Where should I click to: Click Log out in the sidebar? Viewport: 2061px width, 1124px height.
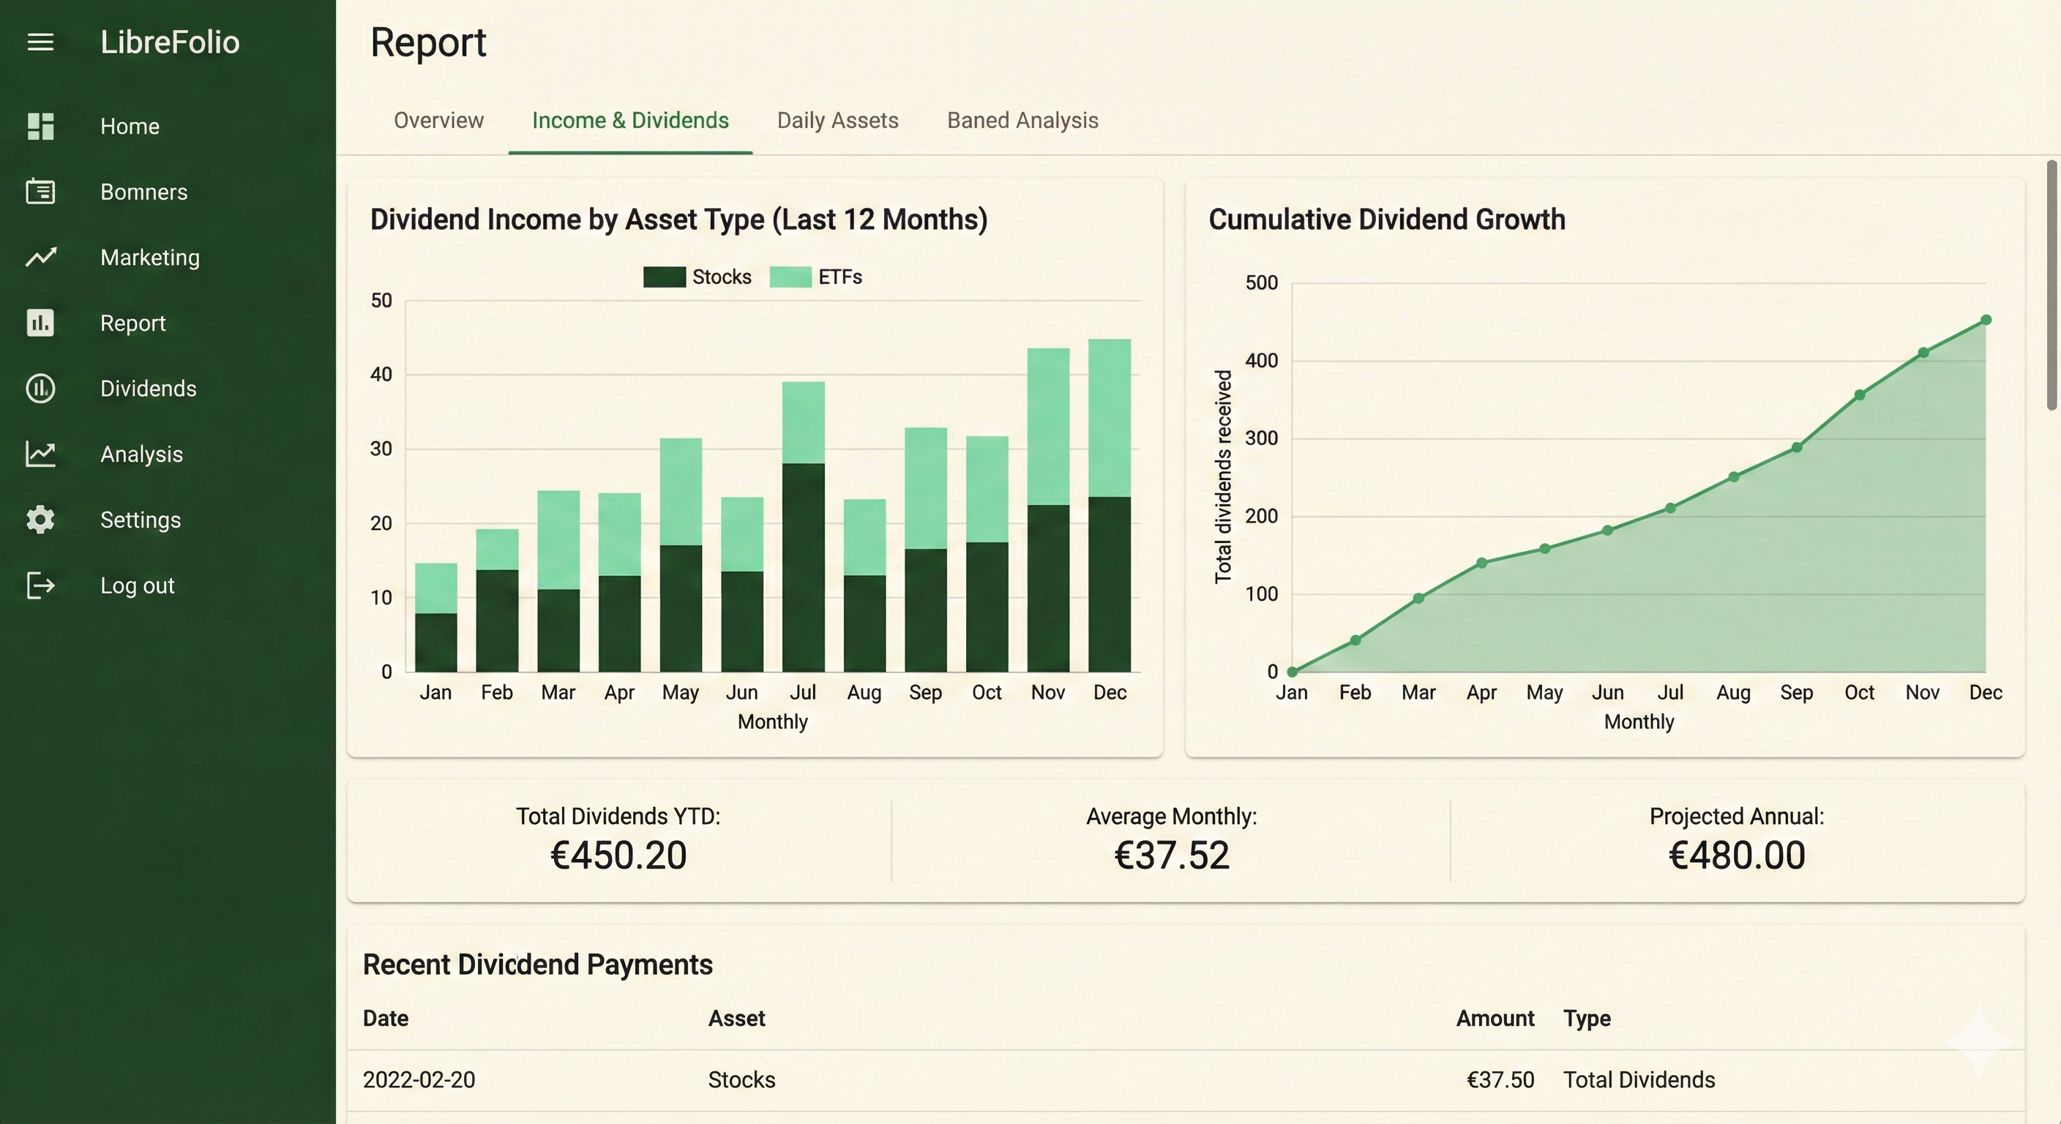(x=137, y=585)
